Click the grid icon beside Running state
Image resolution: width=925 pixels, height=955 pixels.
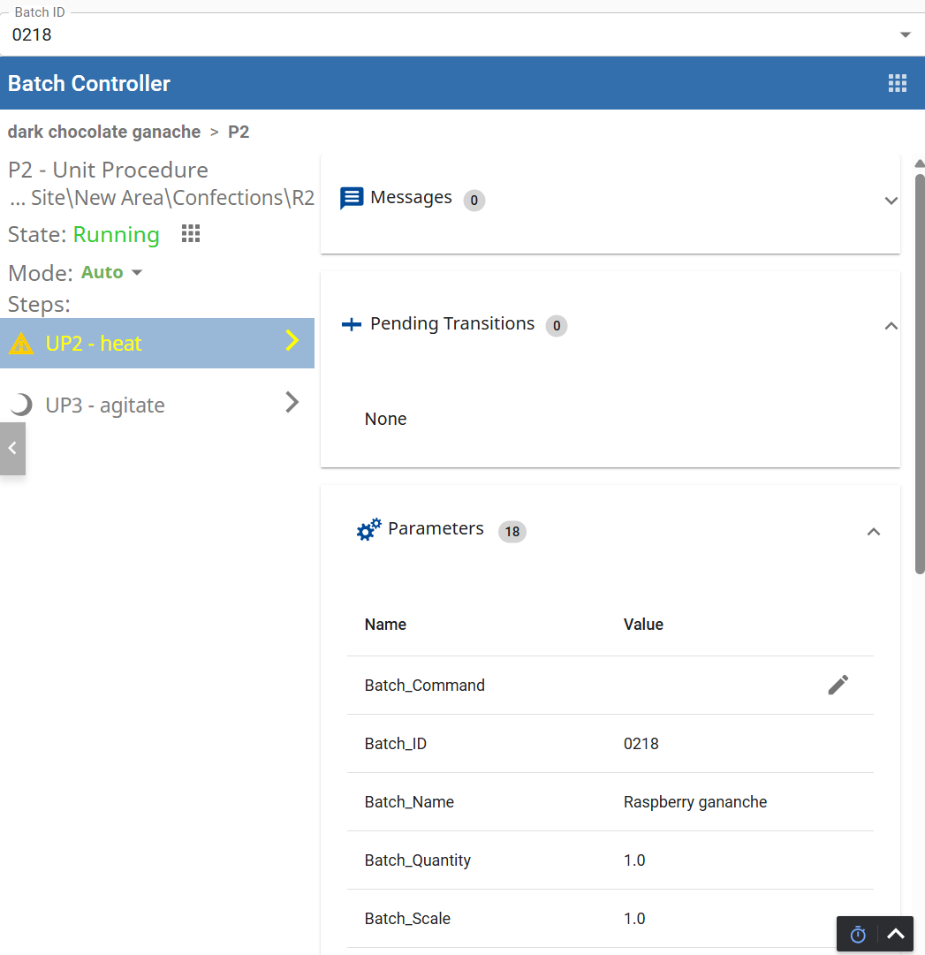tap(191, 234)
